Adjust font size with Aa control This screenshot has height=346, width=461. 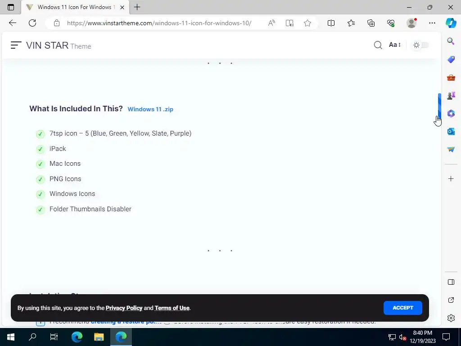(x=394, y=45)
